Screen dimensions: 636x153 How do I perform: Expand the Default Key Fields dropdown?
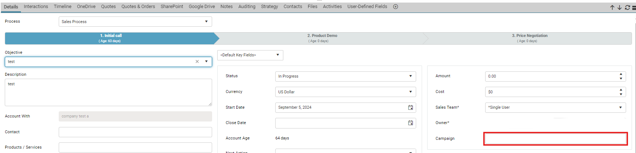click(250, 55)
